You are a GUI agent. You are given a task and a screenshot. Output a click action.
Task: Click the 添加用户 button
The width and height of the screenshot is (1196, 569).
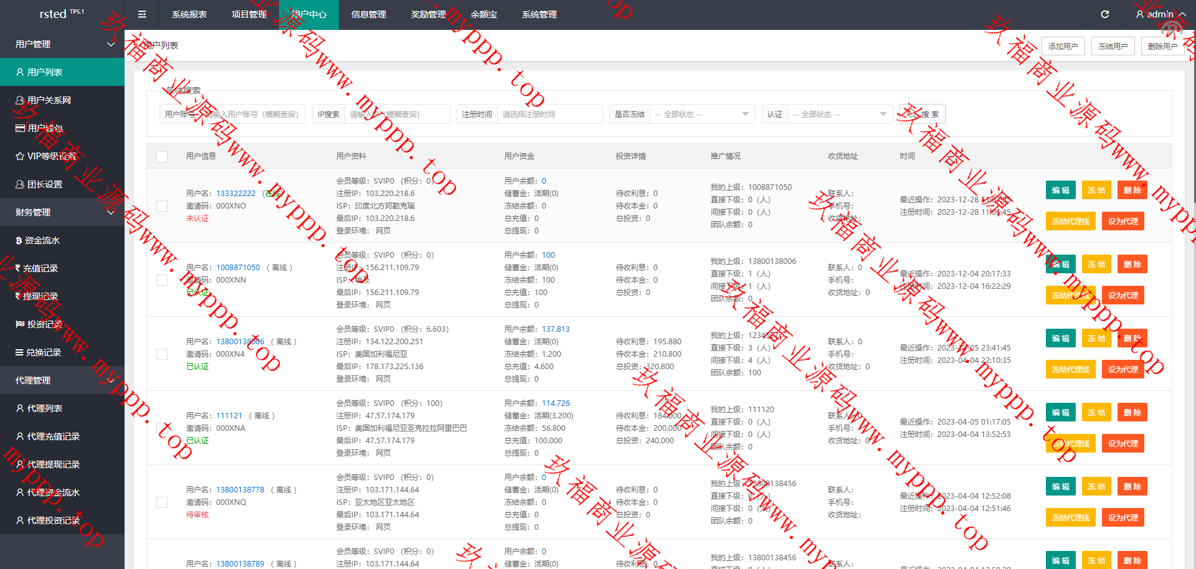click(x=1063, y=47)
